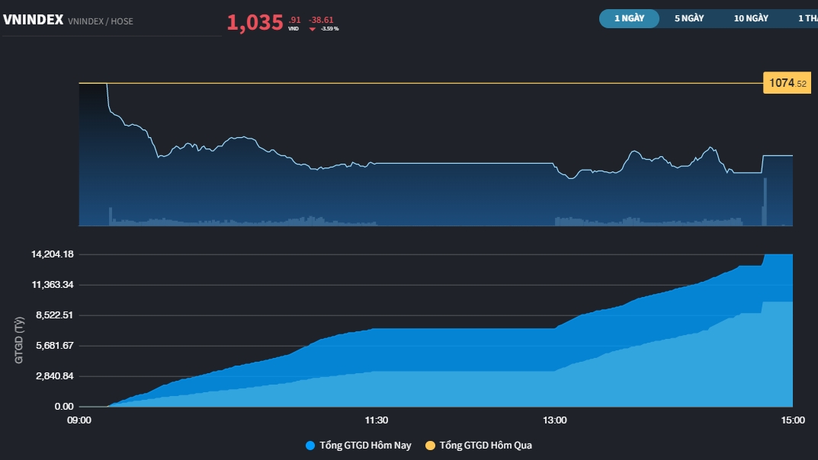Viewport: 818px width, 460px height.
Task: Click the 09:00 time axis label
Action: [79, 420]
